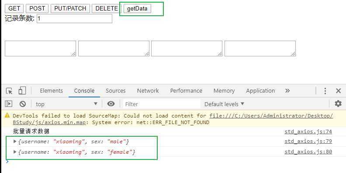The height and width of the screenshot is (173, 346).
Task: Open DevTools three-dot customize menu
Action: [325, 91]
